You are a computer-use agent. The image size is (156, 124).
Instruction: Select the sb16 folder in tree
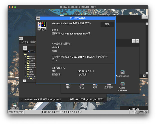(30, 72)
